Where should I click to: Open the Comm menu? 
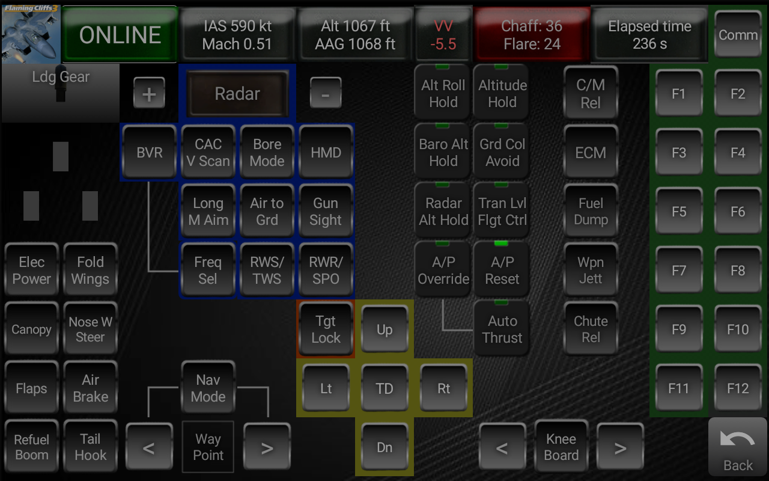point(738,35)
